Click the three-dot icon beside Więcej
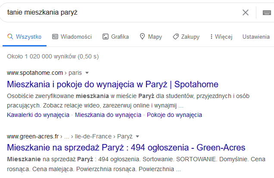The width and height of the screenshot is (274, 178). [x=212, y=37]
